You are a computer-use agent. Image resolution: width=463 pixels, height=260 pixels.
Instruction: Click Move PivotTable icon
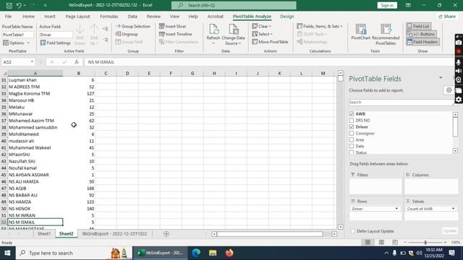coord(255,42)
